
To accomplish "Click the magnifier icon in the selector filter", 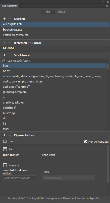I will coord(3,60).
